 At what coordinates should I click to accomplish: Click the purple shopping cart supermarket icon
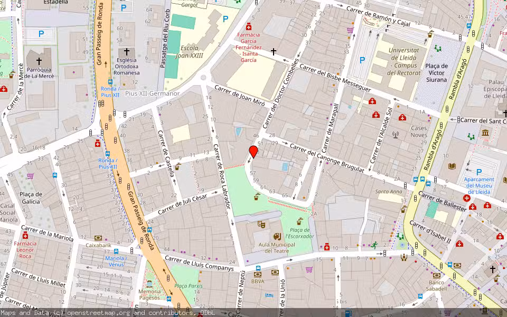[x=308, y=269]
